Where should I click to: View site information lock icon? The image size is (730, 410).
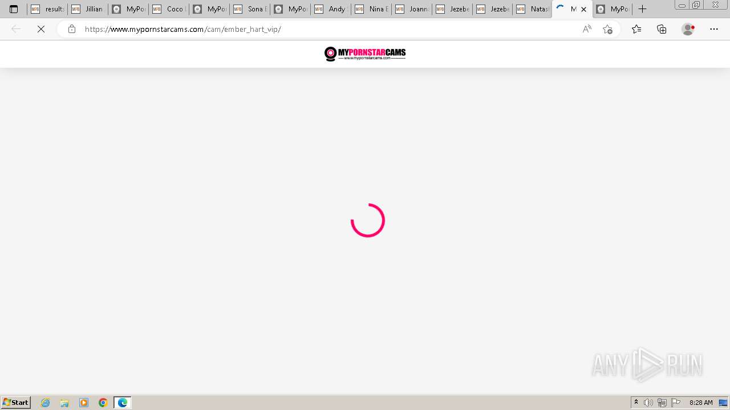71,29
